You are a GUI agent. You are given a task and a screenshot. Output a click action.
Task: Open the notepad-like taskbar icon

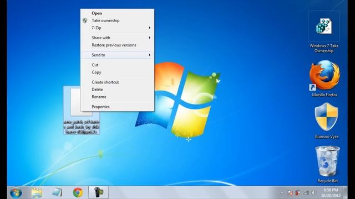click(x=57, y=193)
